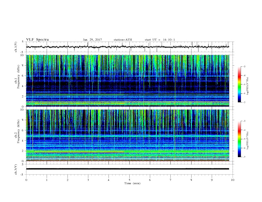Click inside the ch.1 spectrogram panel
262x202 pixels.
(x=127, y=81)
